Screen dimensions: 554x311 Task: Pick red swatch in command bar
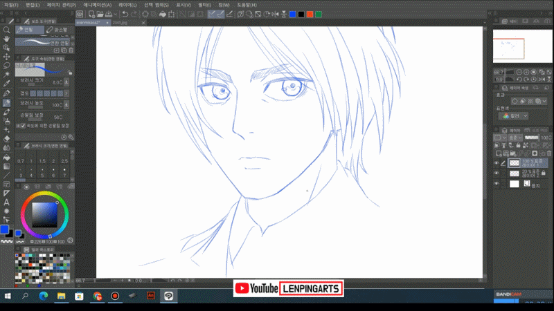point(310,14)
